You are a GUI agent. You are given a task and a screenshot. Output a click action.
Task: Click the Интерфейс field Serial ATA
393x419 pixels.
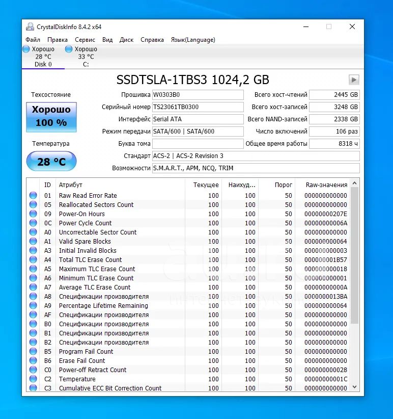point(198,119)
